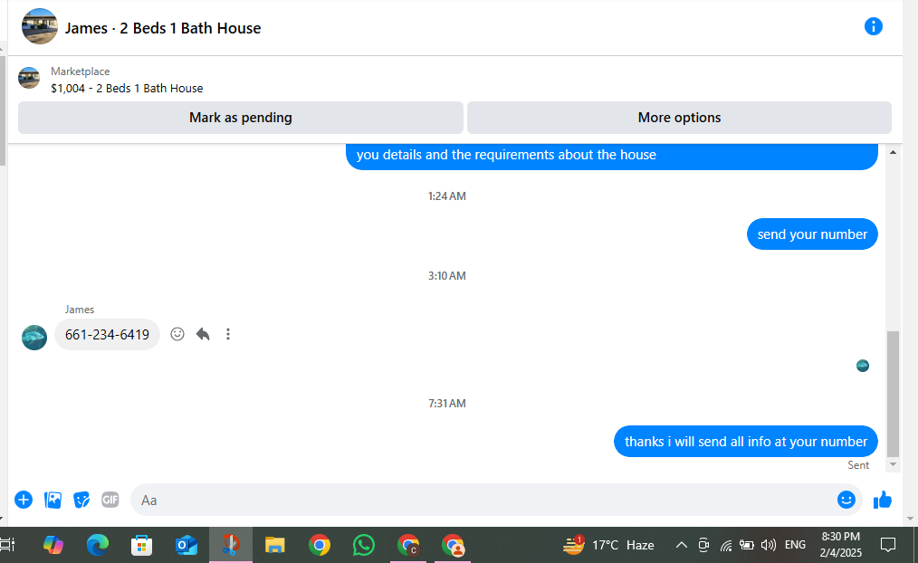Send a thumbs up like
Screen dimensions: 918x563
[883, 500]
